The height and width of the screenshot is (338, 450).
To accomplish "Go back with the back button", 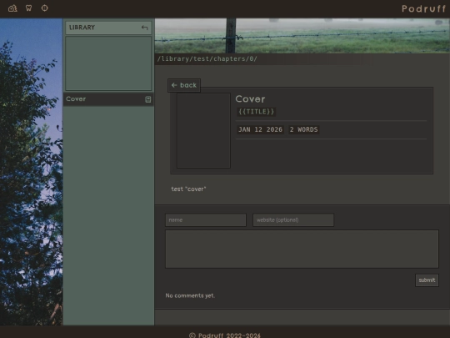I will (184, 85).
